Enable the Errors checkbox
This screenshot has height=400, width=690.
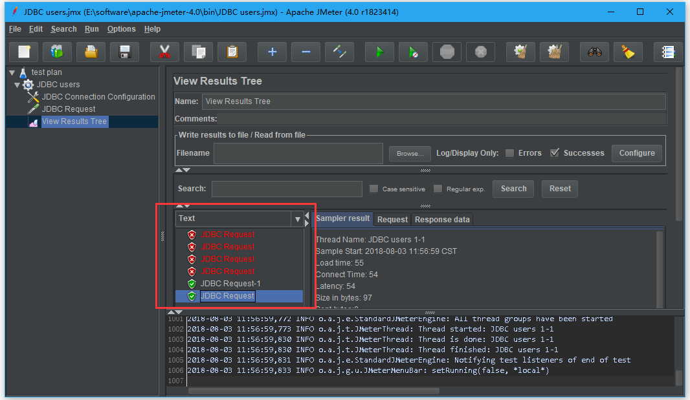click(x=509, y=153)
